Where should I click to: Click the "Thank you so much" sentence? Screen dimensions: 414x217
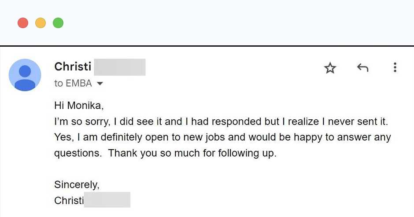pos(192,154)
